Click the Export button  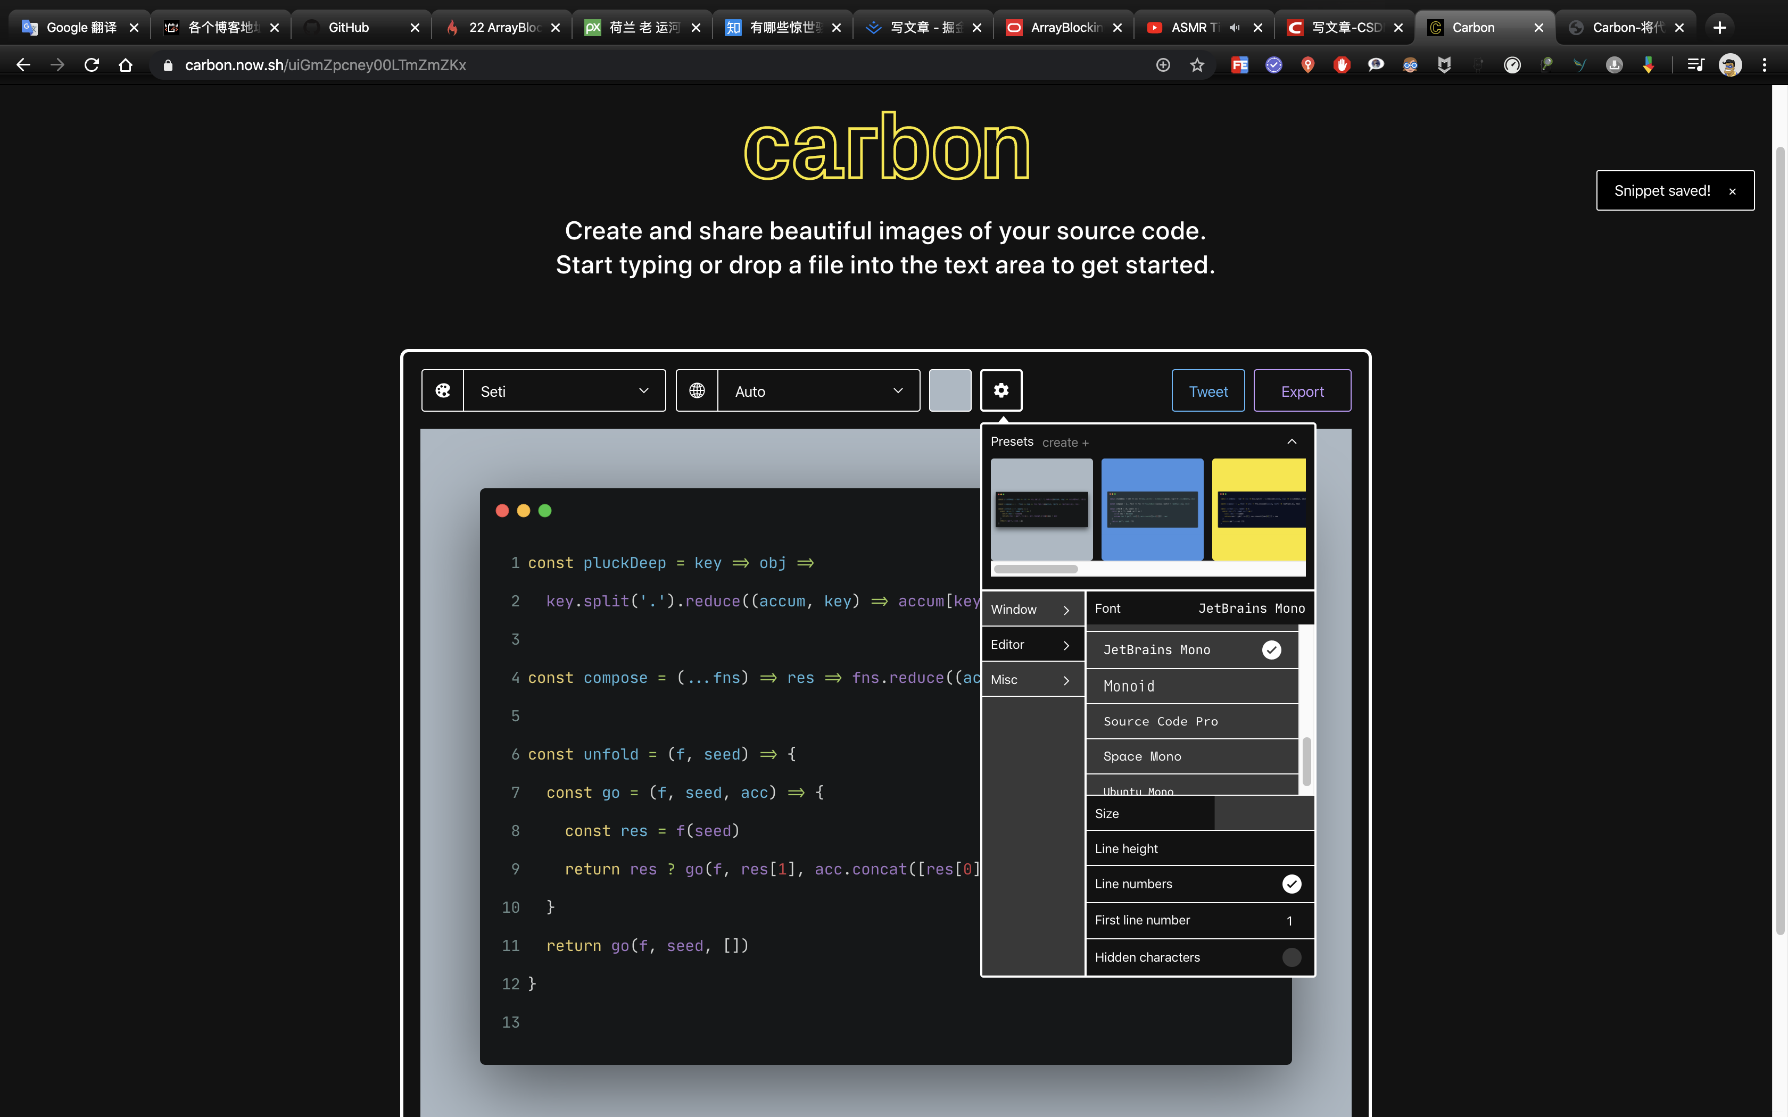(1302, 391)
